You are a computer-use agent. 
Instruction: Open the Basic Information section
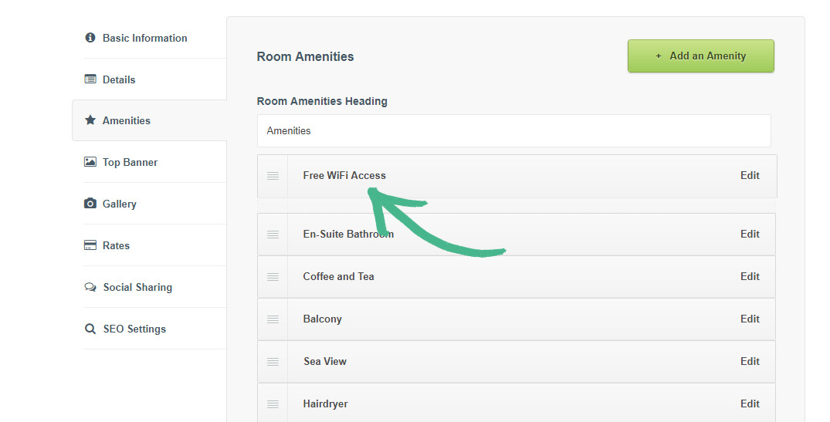click(144, 38)
